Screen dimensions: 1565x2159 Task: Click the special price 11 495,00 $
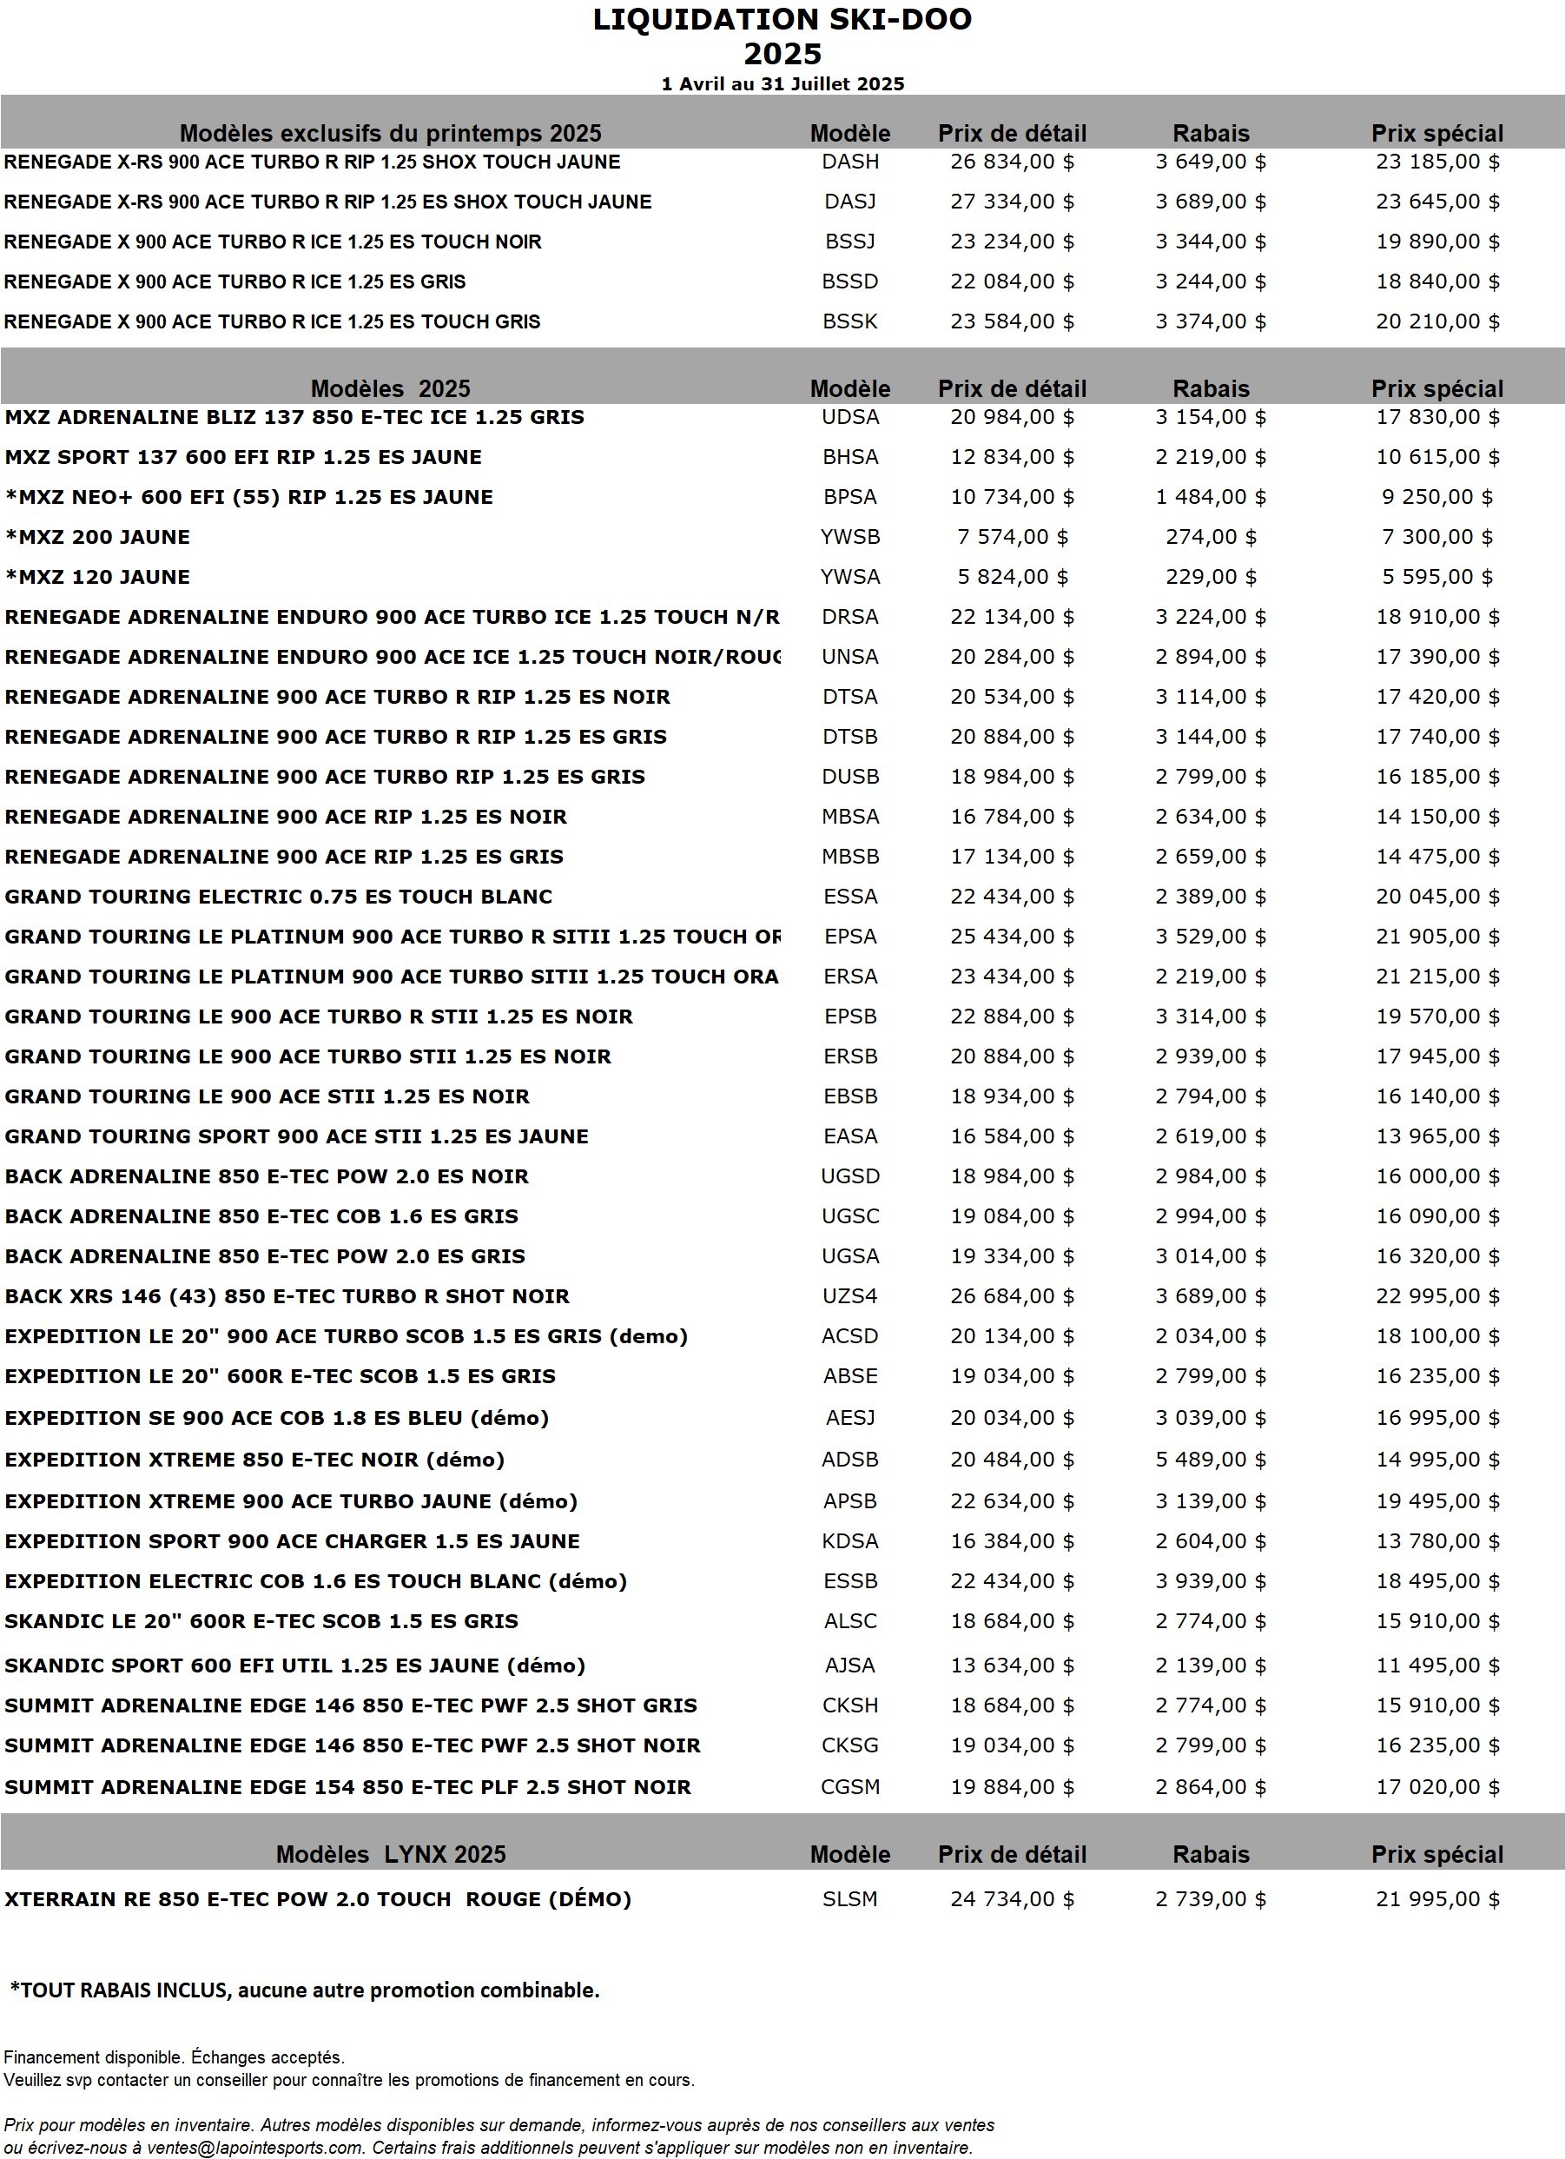(1436, 1666)
